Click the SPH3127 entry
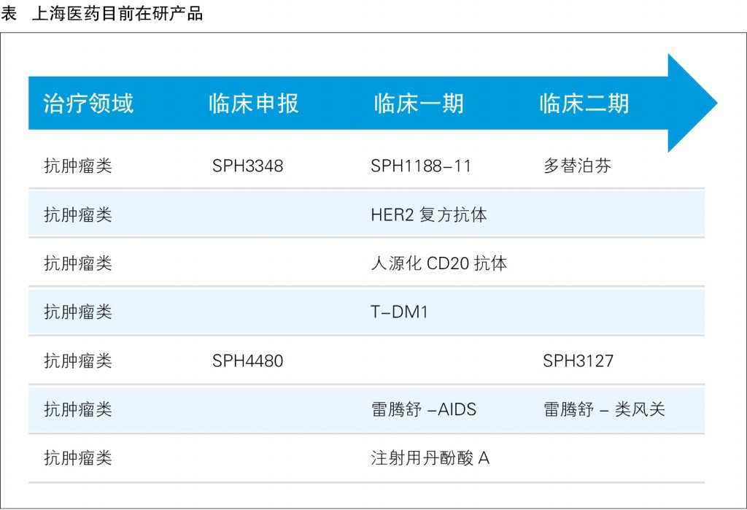This screenshot has width=747, height=510. pyautogui.click(x=578, y=360)
